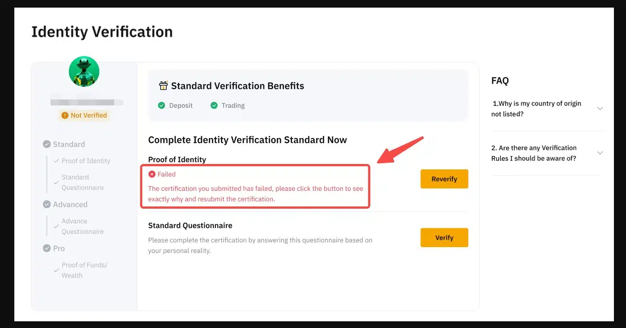626x328 pixels.
Task: Select the Advanced verification level
Action: (x=71, y=204)
